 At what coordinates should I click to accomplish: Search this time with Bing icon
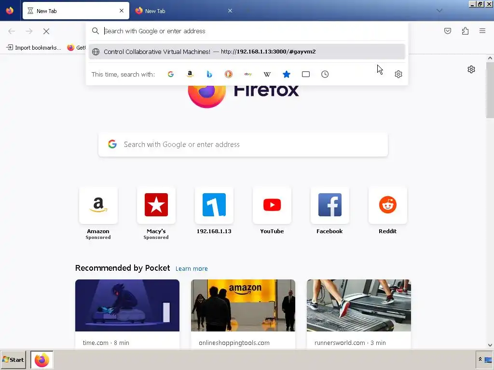pos(209,74)
